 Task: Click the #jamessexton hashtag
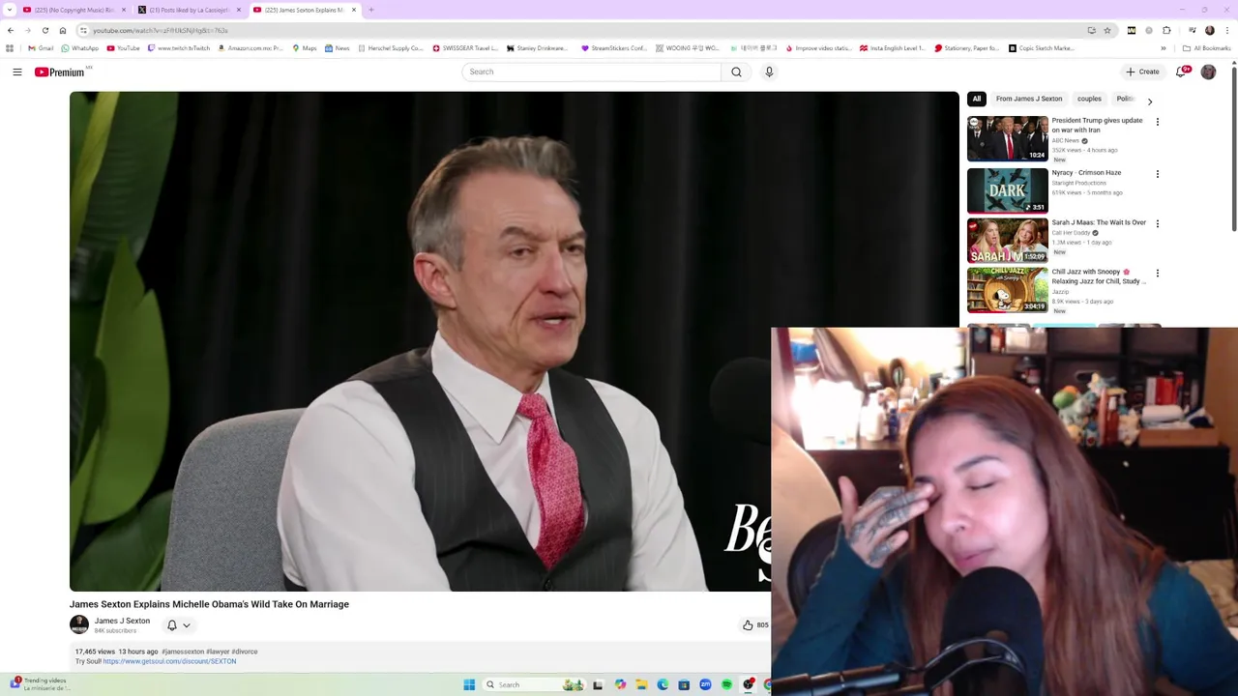pyautogui.click(x=183, y=652)
